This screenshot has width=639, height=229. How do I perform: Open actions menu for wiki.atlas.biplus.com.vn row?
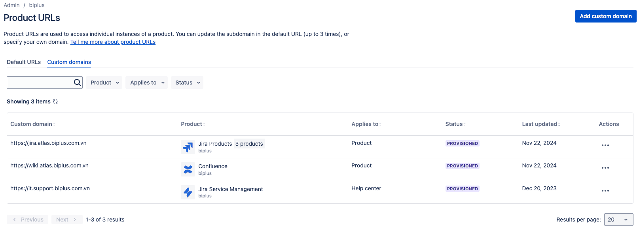click(605, 168)
